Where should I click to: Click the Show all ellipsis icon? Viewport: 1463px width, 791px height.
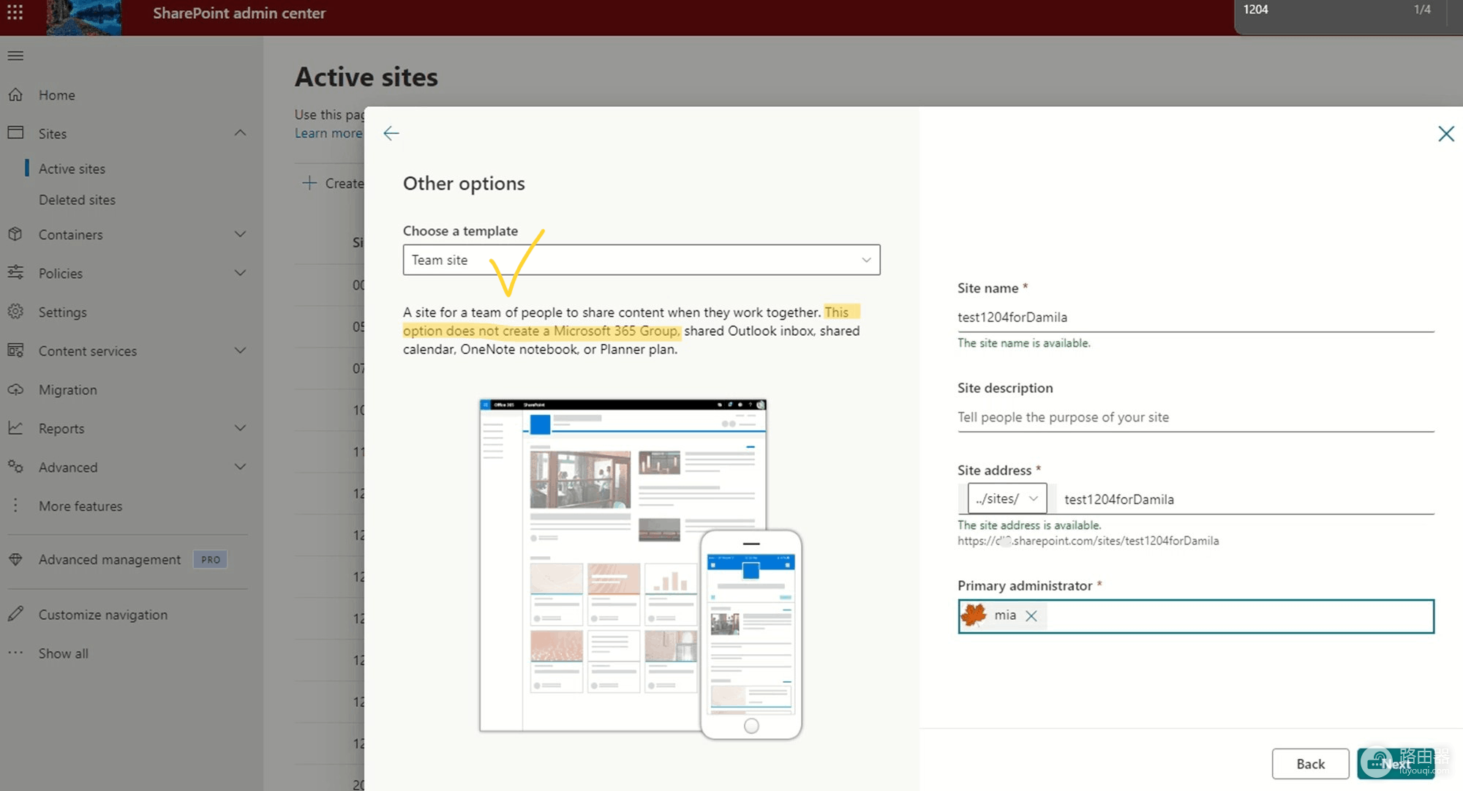pos(15,653)
